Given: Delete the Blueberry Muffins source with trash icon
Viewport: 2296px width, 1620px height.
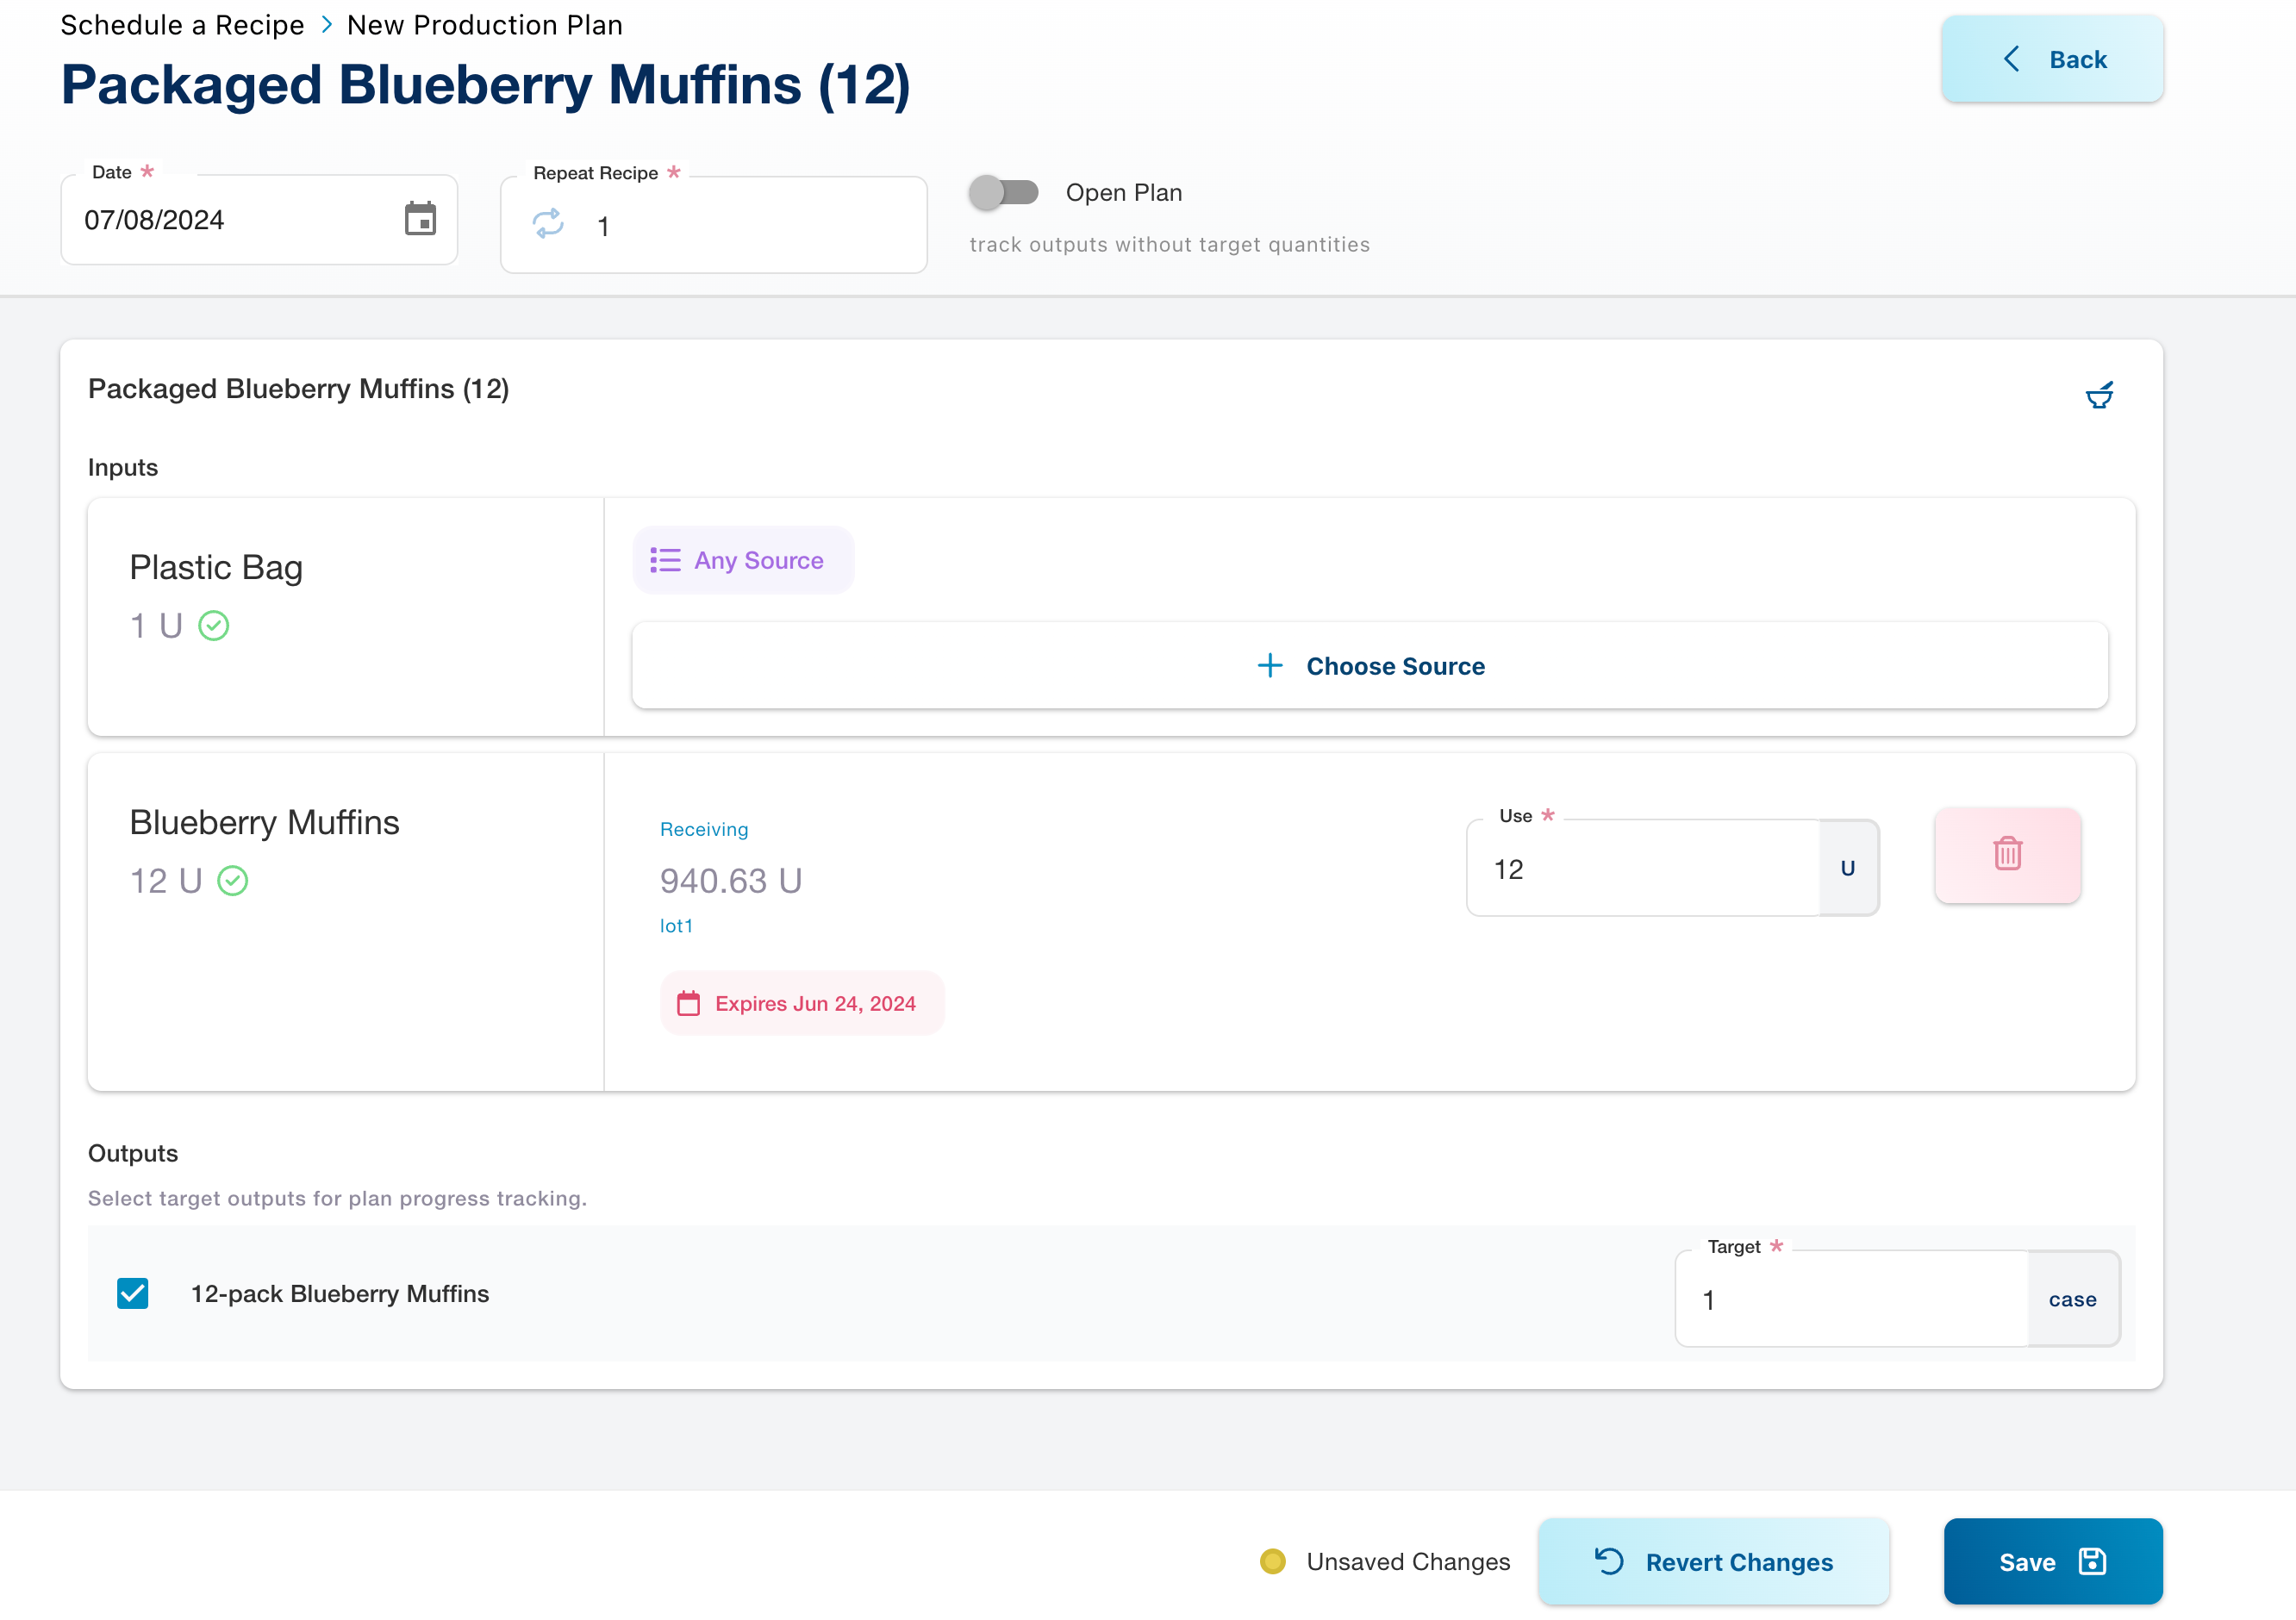Looking at the screenshot, I should point(2007,855).
